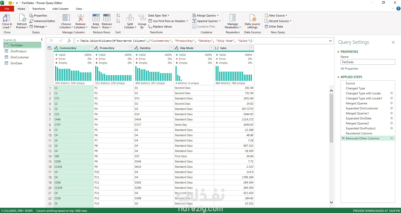Viewport: 401px width, 213px height.
Task: Expand the formula bar
Action: (330, 41)
